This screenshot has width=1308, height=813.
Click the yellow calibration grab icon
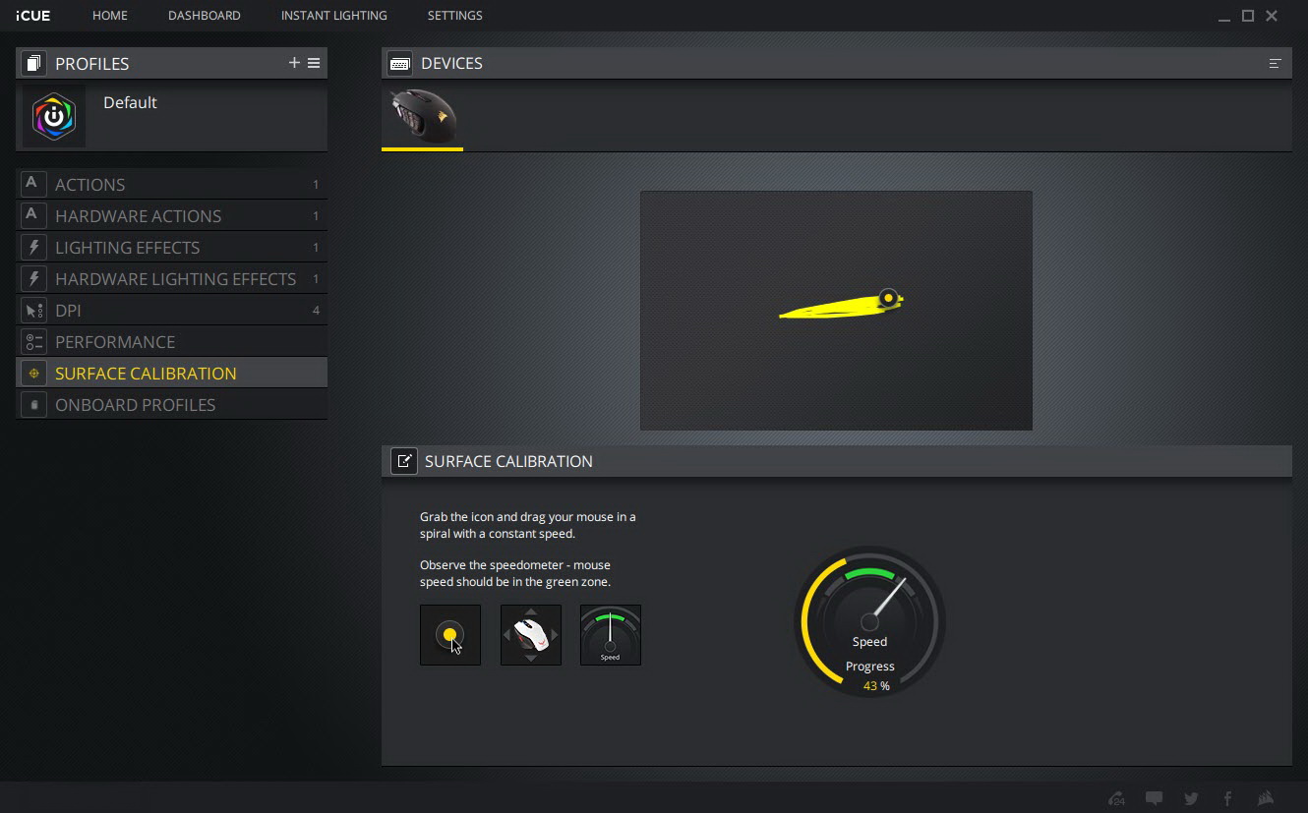click(x=450, y=635)
